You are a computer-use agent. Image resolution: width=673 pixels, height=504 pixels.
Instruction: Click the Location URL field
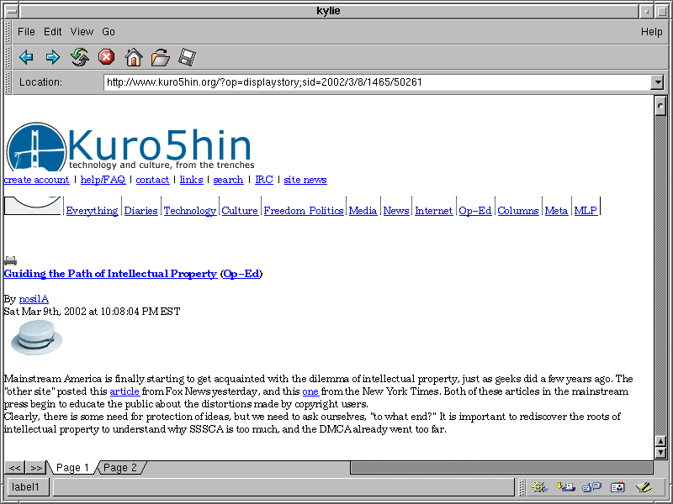(377, 81)
